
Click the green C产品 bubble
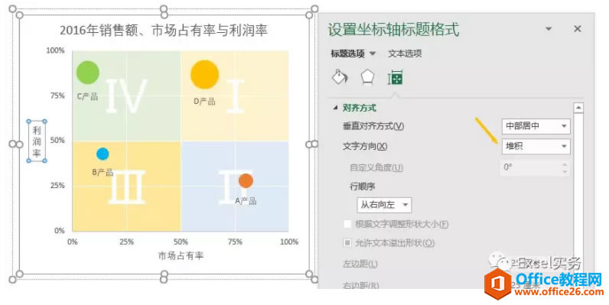[88, 73]
